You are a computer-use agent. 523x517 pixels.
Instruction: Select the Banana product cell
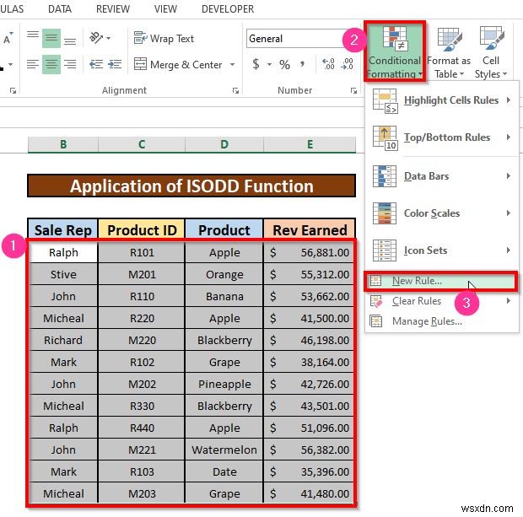click(224, 296)
